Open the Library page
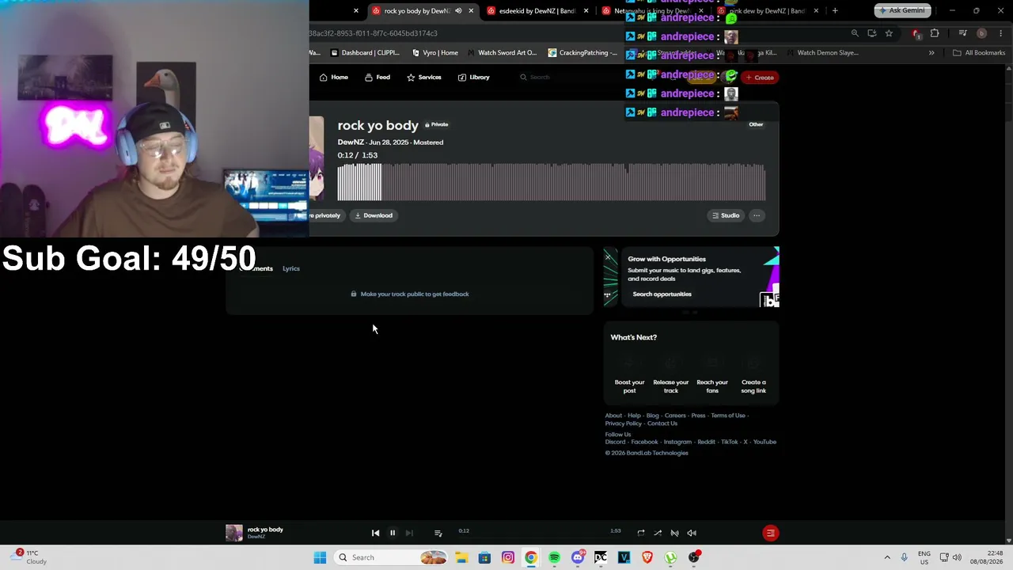Image resolution: width=1013 pixels, height=570 pixels. 474,77
